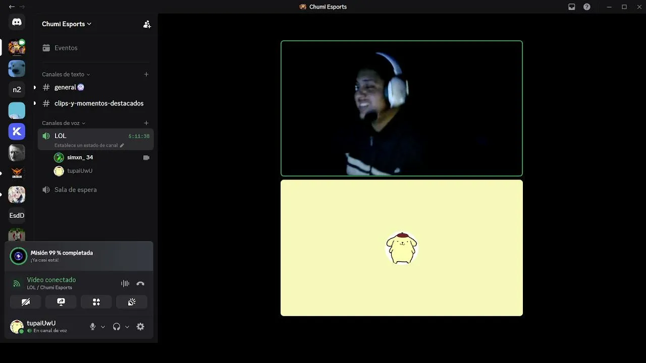
Task: Open the polar bear server icon
Action: [17, 69]
